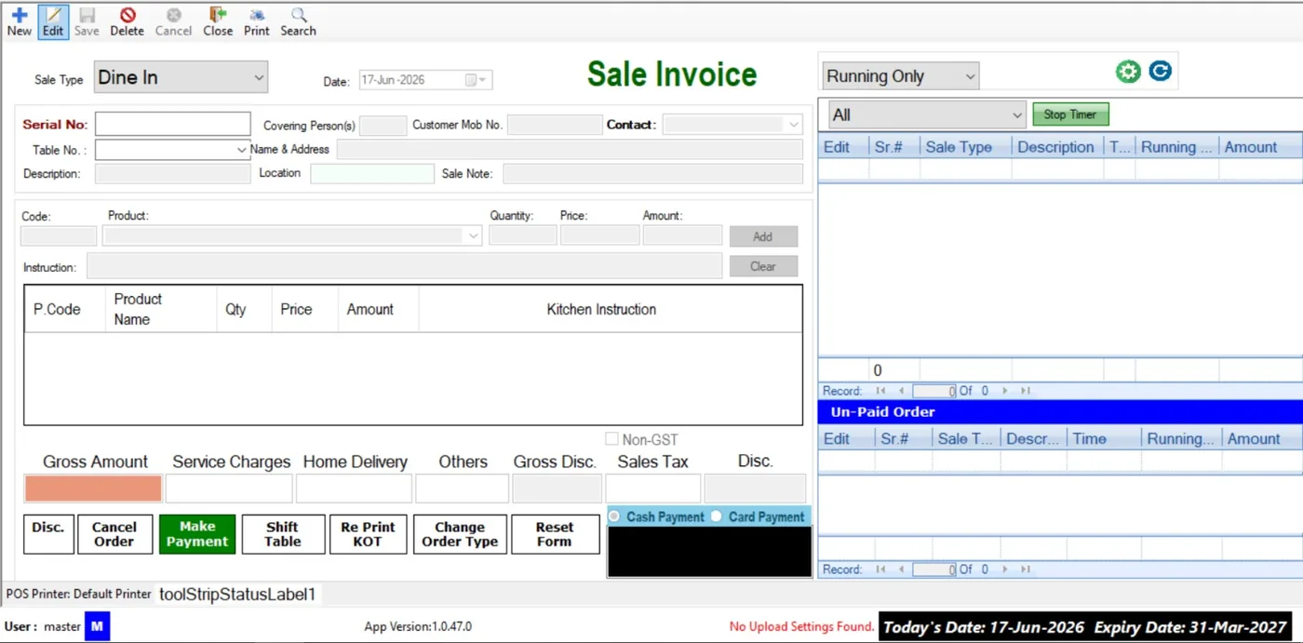
Task: Click the green Make Payment button
Action: 197,534
